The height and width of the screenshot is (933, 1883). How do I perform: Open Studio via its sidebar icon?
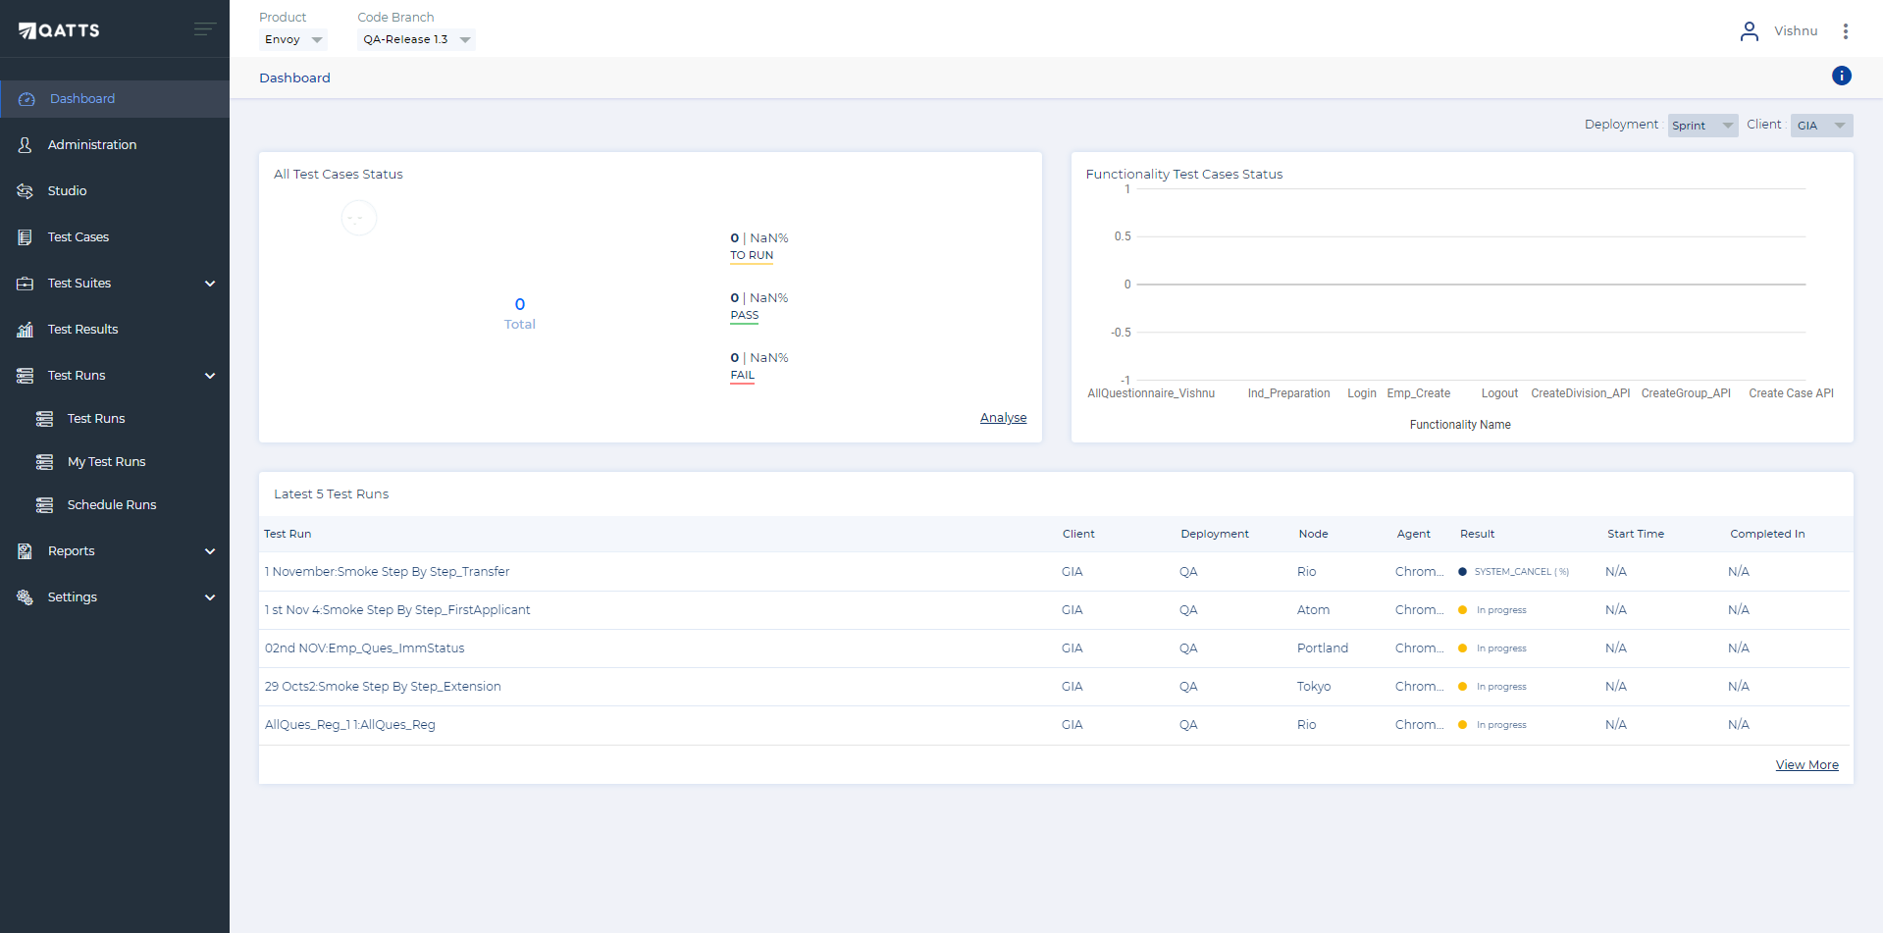click(25, 190)
